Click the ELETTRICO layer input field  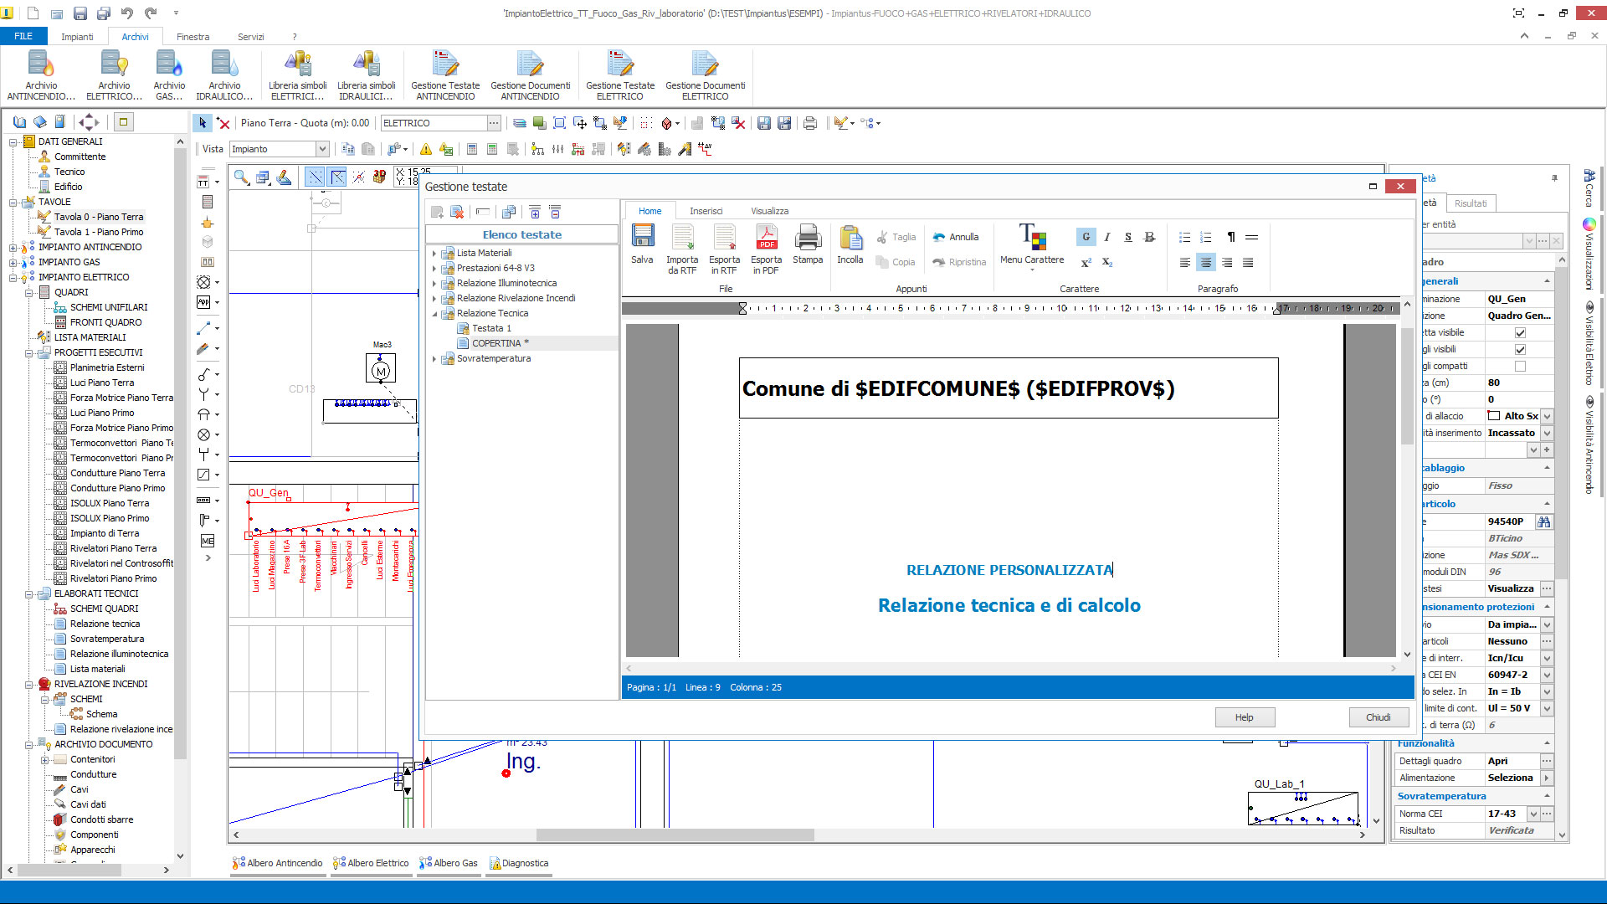434,123
